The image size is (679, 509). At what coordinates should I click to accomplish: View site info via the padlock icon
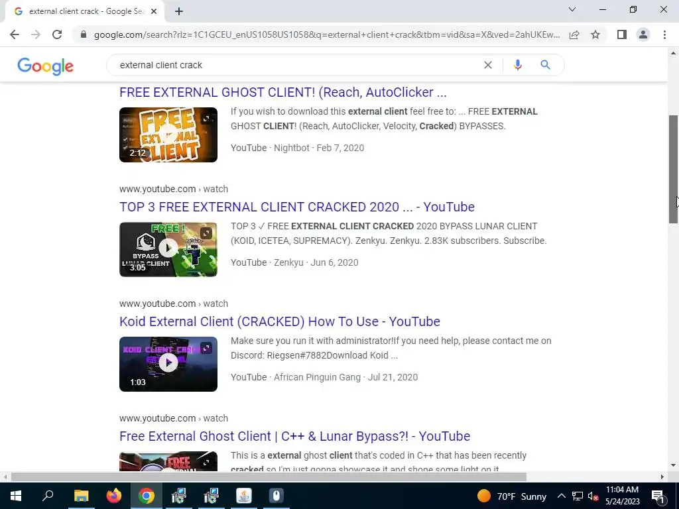click(x=84, y=34)
